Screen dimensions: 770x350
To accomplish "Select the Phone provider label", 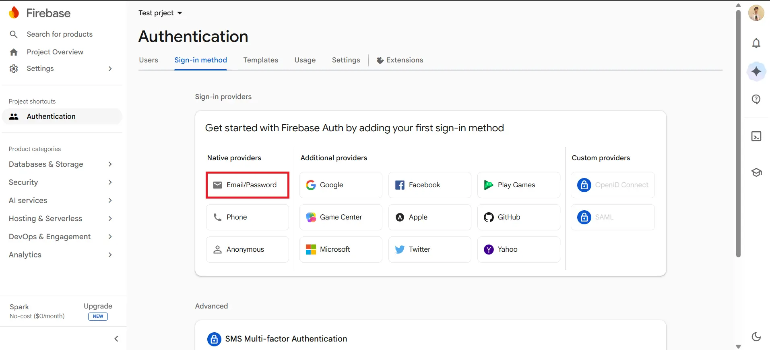I will (237, 217).
